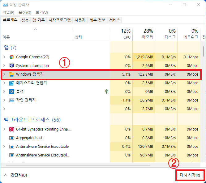Click the System Information process icon
The image size is (206, 183).
click(x=12, y=66)
